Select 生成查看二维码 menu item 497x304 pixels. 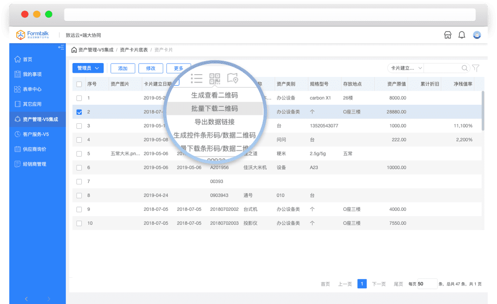point(215,95)
